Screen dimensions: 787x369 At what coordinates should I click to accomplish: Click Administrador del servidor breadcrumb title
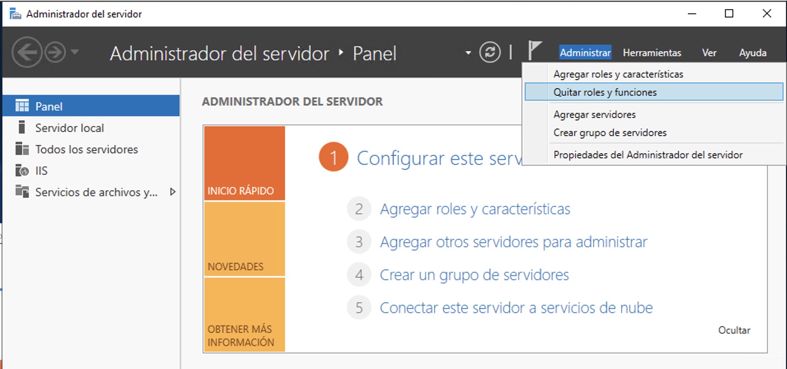[220, 54]
